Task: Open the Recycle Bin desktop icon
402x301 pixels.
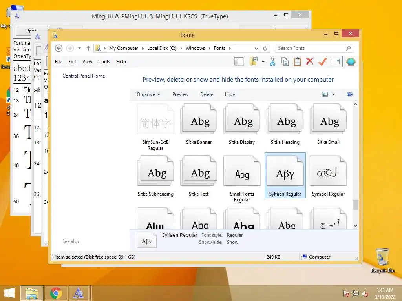Action: (382, 260)
